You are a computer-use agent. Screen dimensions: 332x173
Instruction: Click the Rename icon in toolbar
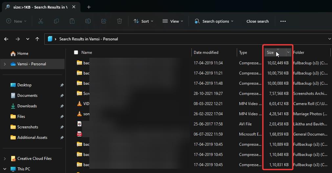(x=88, y=21)
